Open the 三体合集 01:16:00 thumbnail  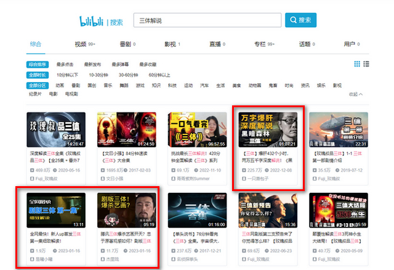point(197,210)
